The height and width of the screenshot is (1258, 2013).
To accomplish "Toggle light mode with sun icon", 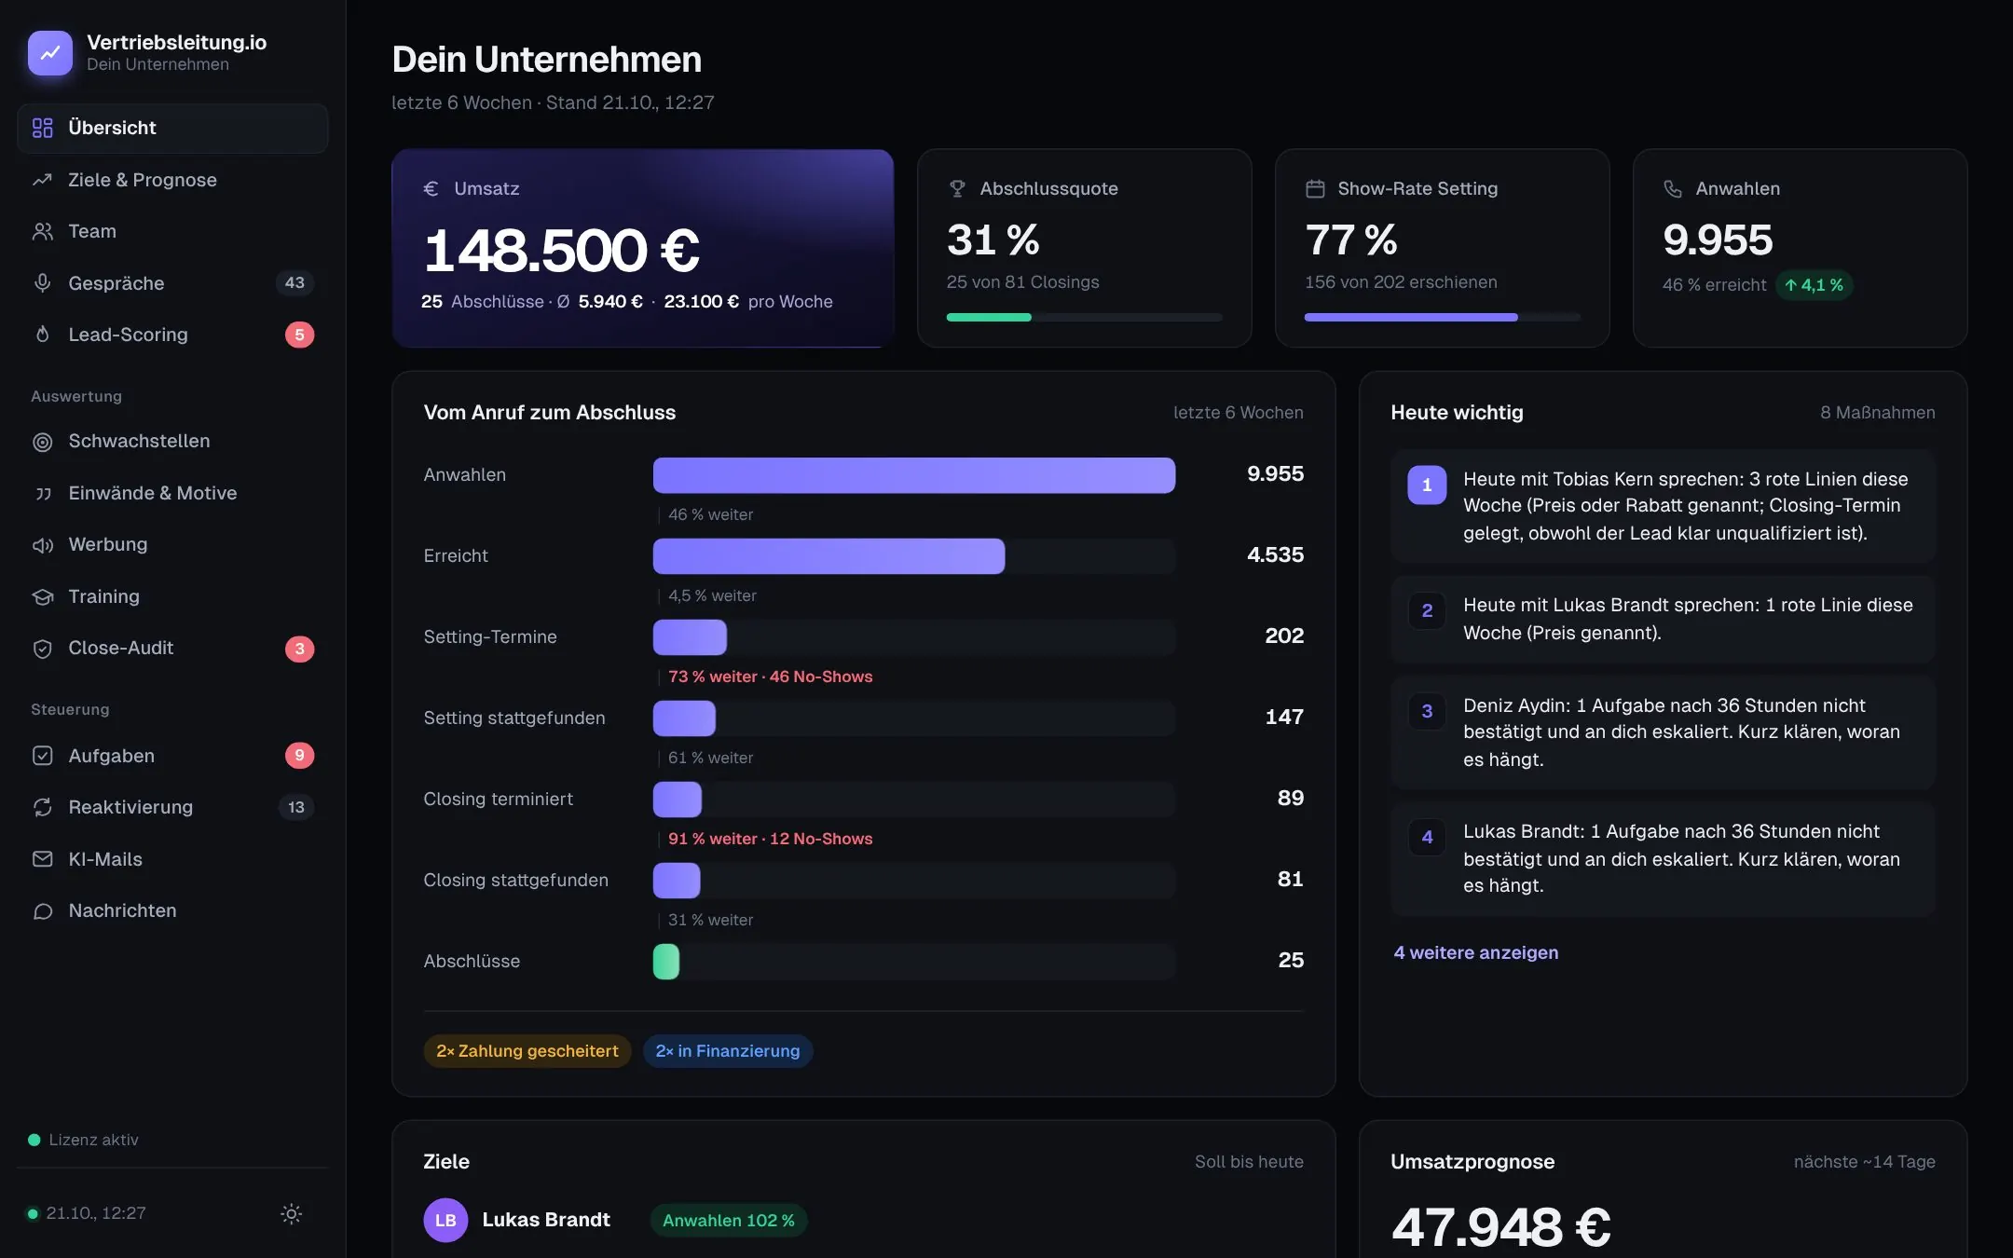I will click(x=292, y=1213).
